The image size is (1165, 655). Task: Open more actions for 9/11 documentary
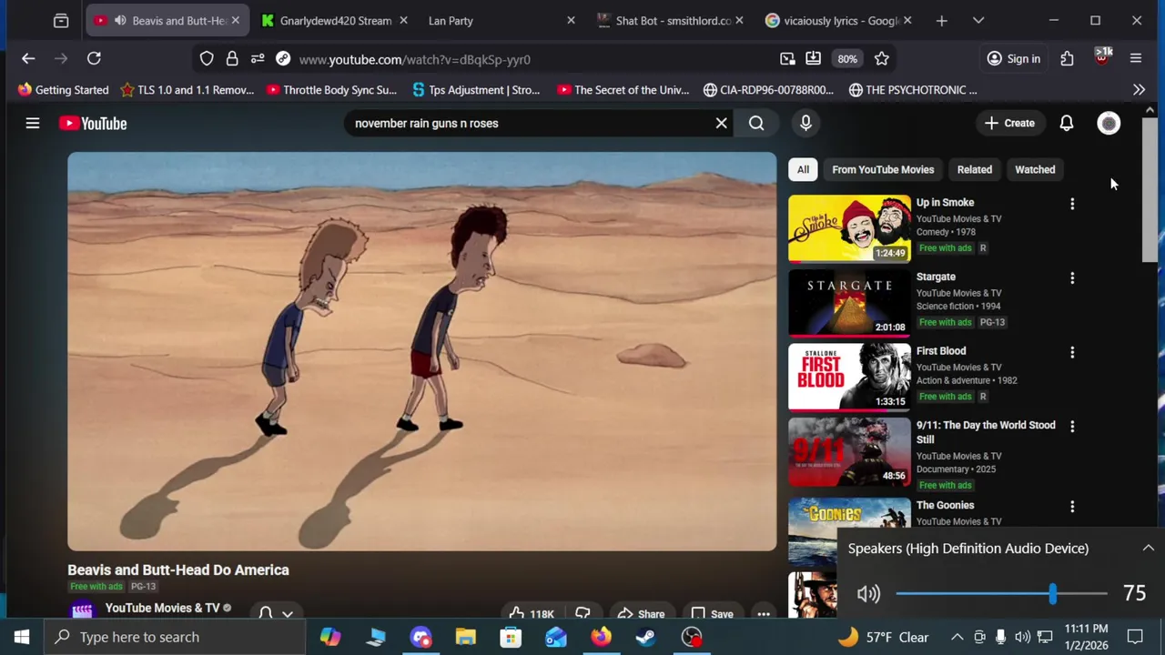point(1072,426)
